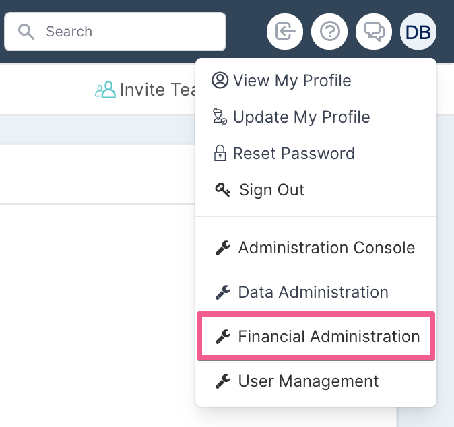This screenshot has width=454, height=427.
Task: Click the profile circle icon beside View My Profile
Action: click(220, 80)
